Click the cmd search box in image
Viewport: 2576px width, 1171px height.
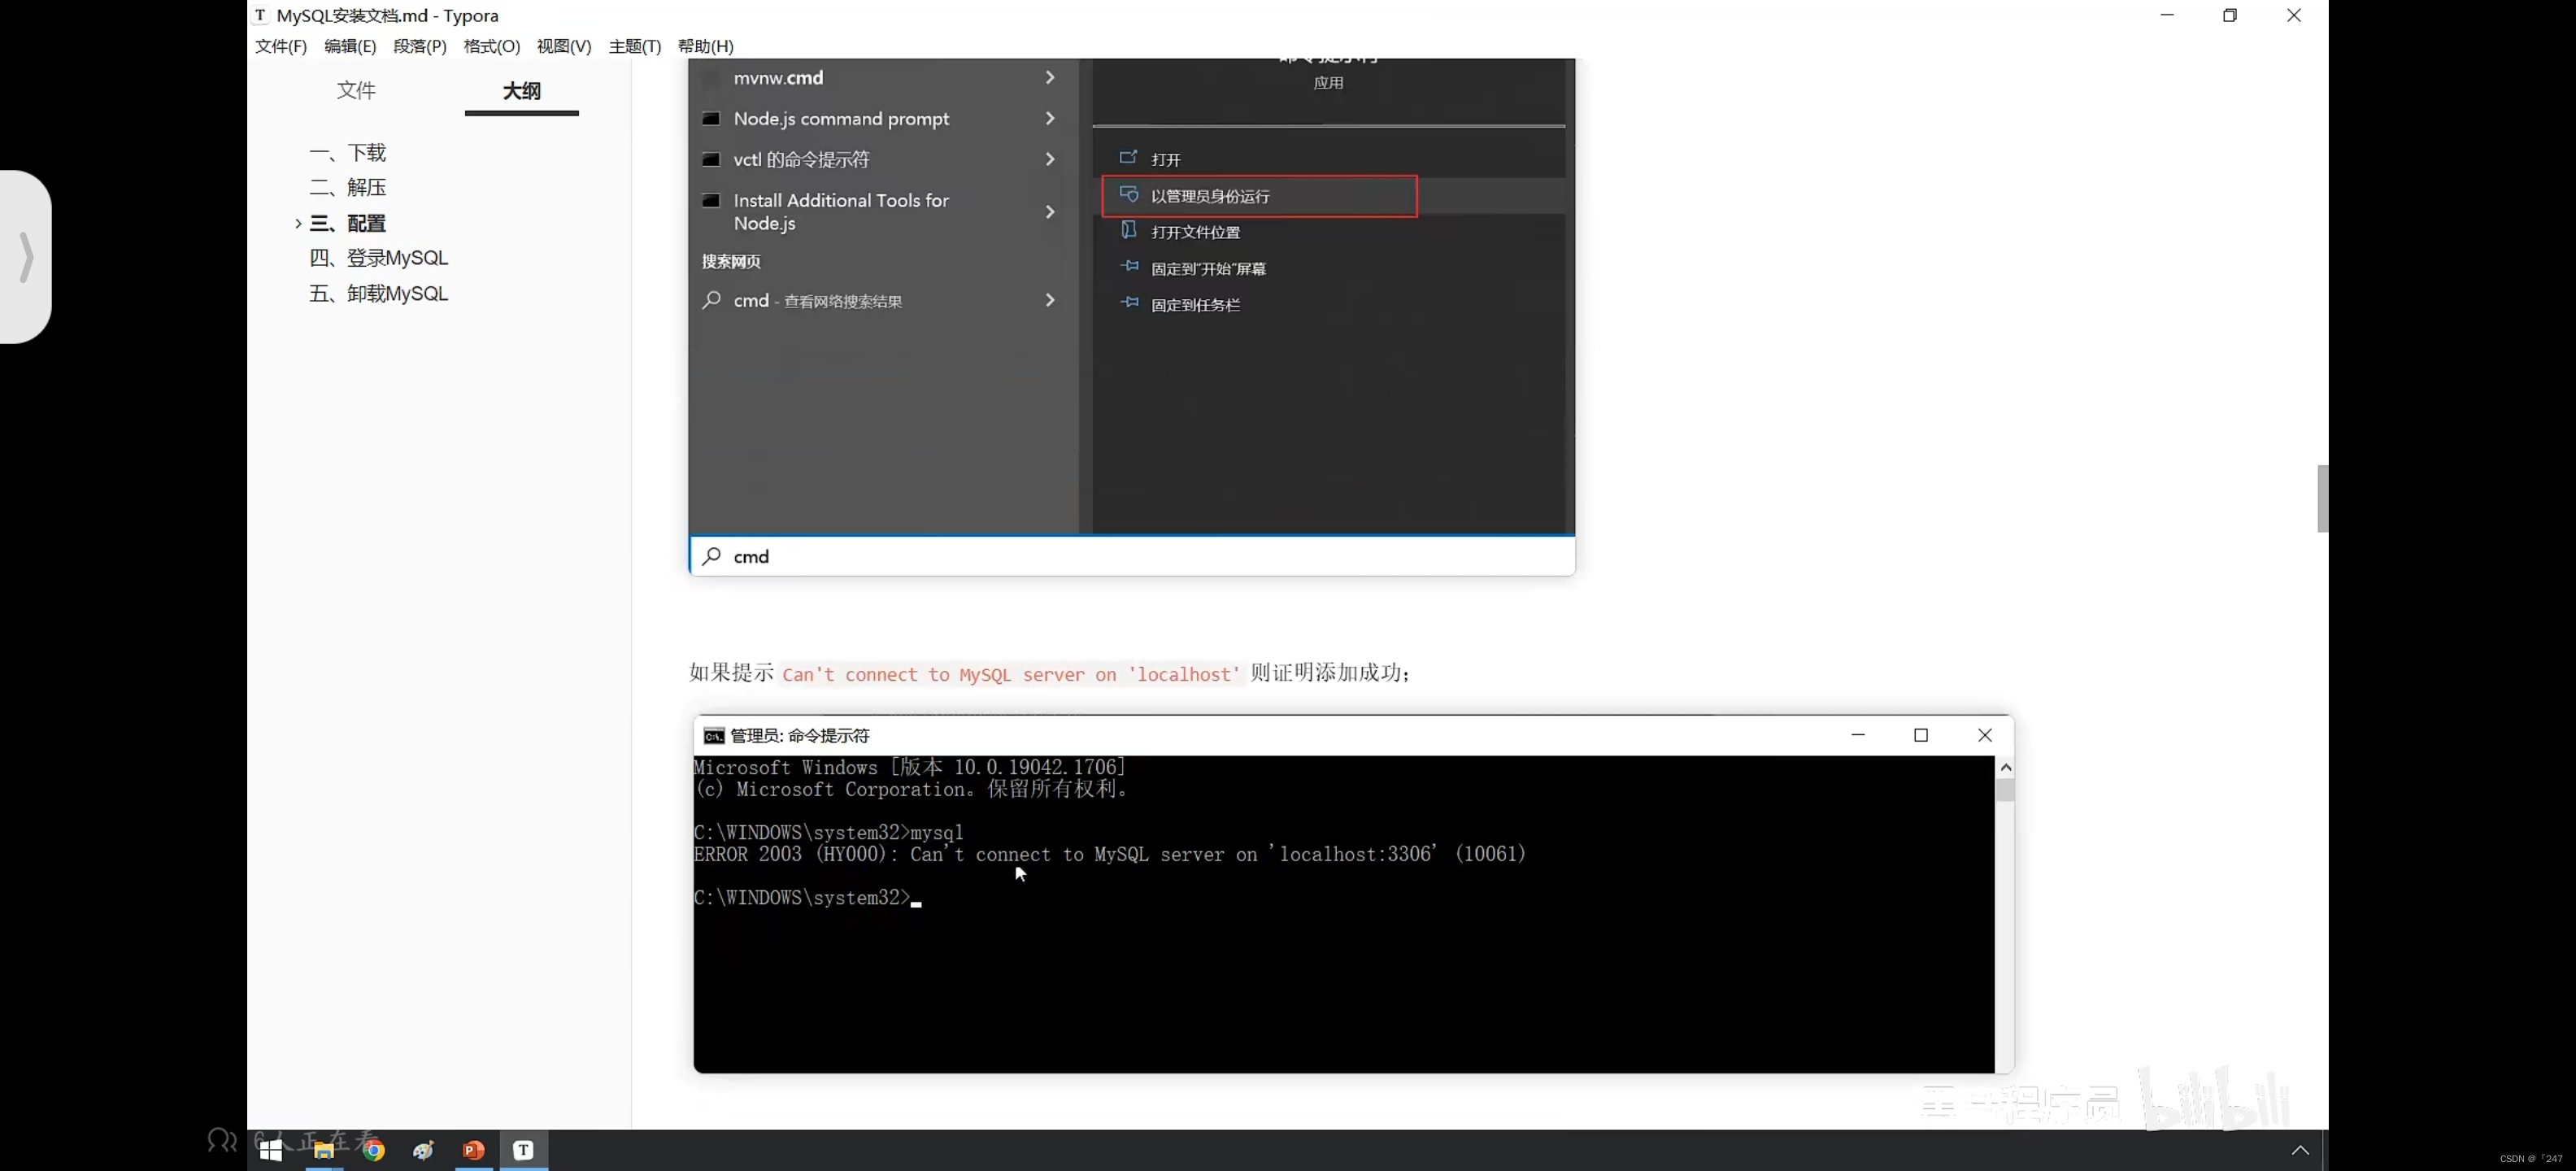point(1132,556)
